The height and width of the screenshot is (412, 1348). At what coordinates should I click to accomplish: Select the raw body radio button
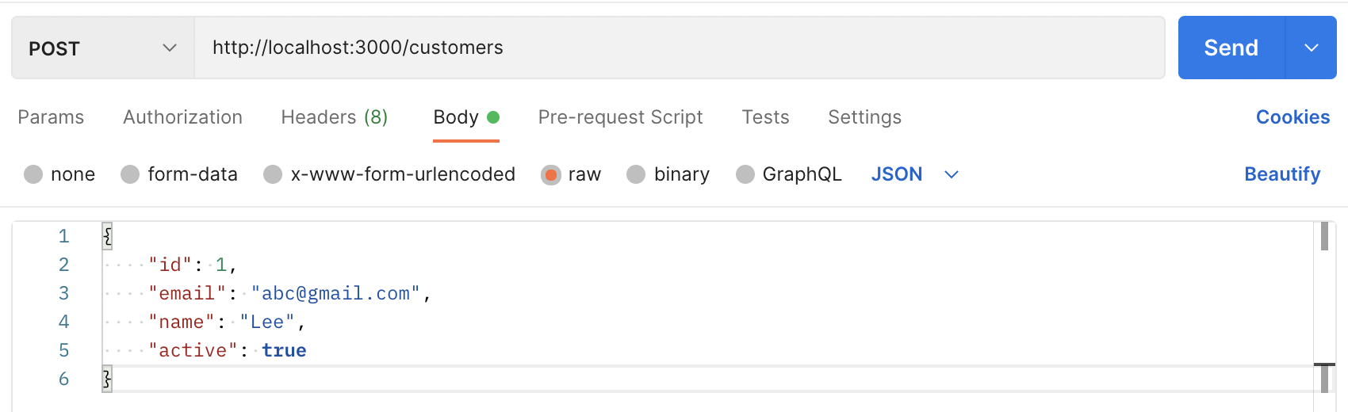pyautogui.click(x=550, y=174)
